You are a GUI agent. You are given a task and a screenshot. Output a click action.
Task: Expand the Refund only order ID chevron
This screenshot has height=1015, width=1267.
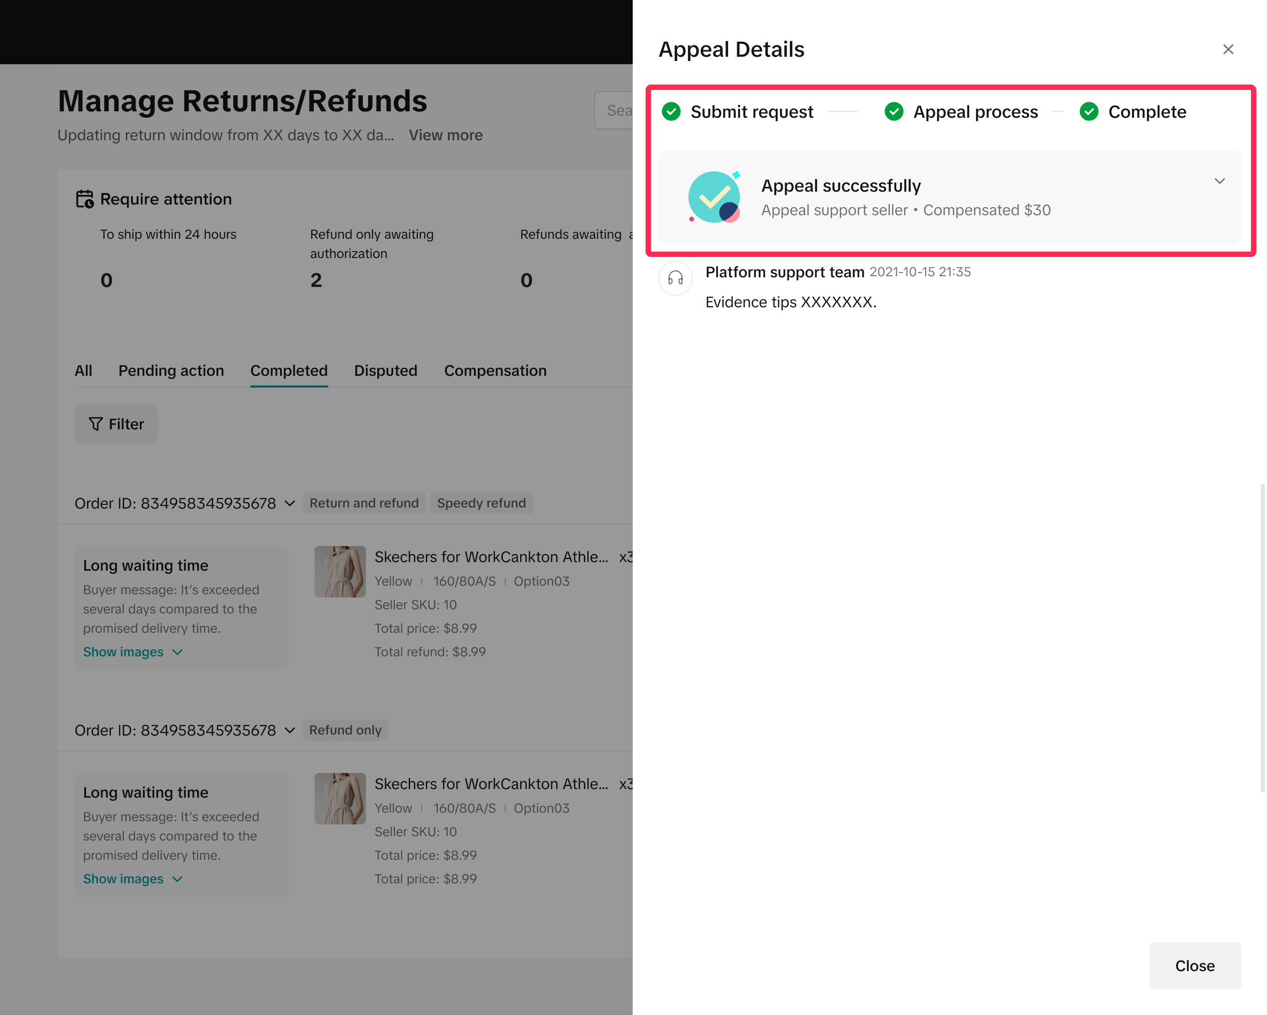click(x=290, y=730)
